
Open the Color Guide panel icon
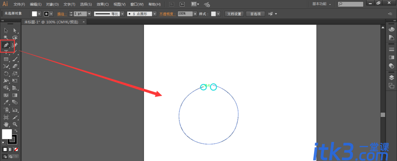391,37
